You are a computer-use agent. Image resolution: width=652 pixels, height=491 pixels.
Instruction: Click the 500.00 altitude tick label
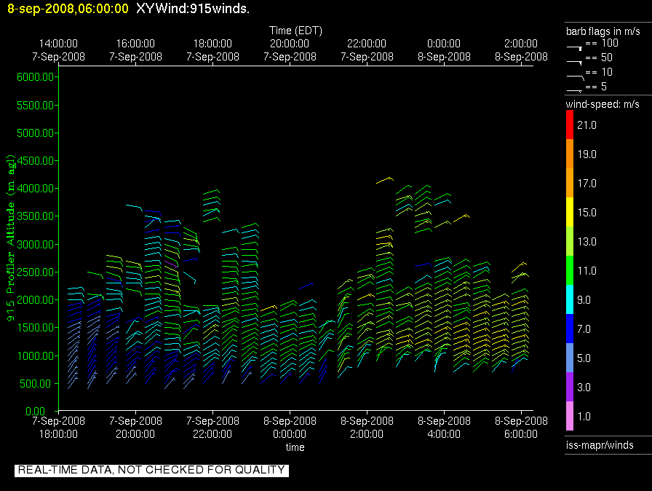pos(37,384)
